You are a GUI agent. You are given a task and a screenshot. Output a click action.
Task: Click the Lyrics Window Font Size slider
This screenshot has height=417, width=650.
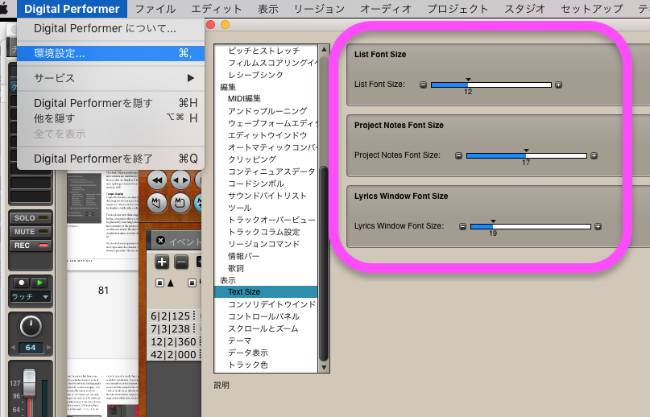pos(531,226)
